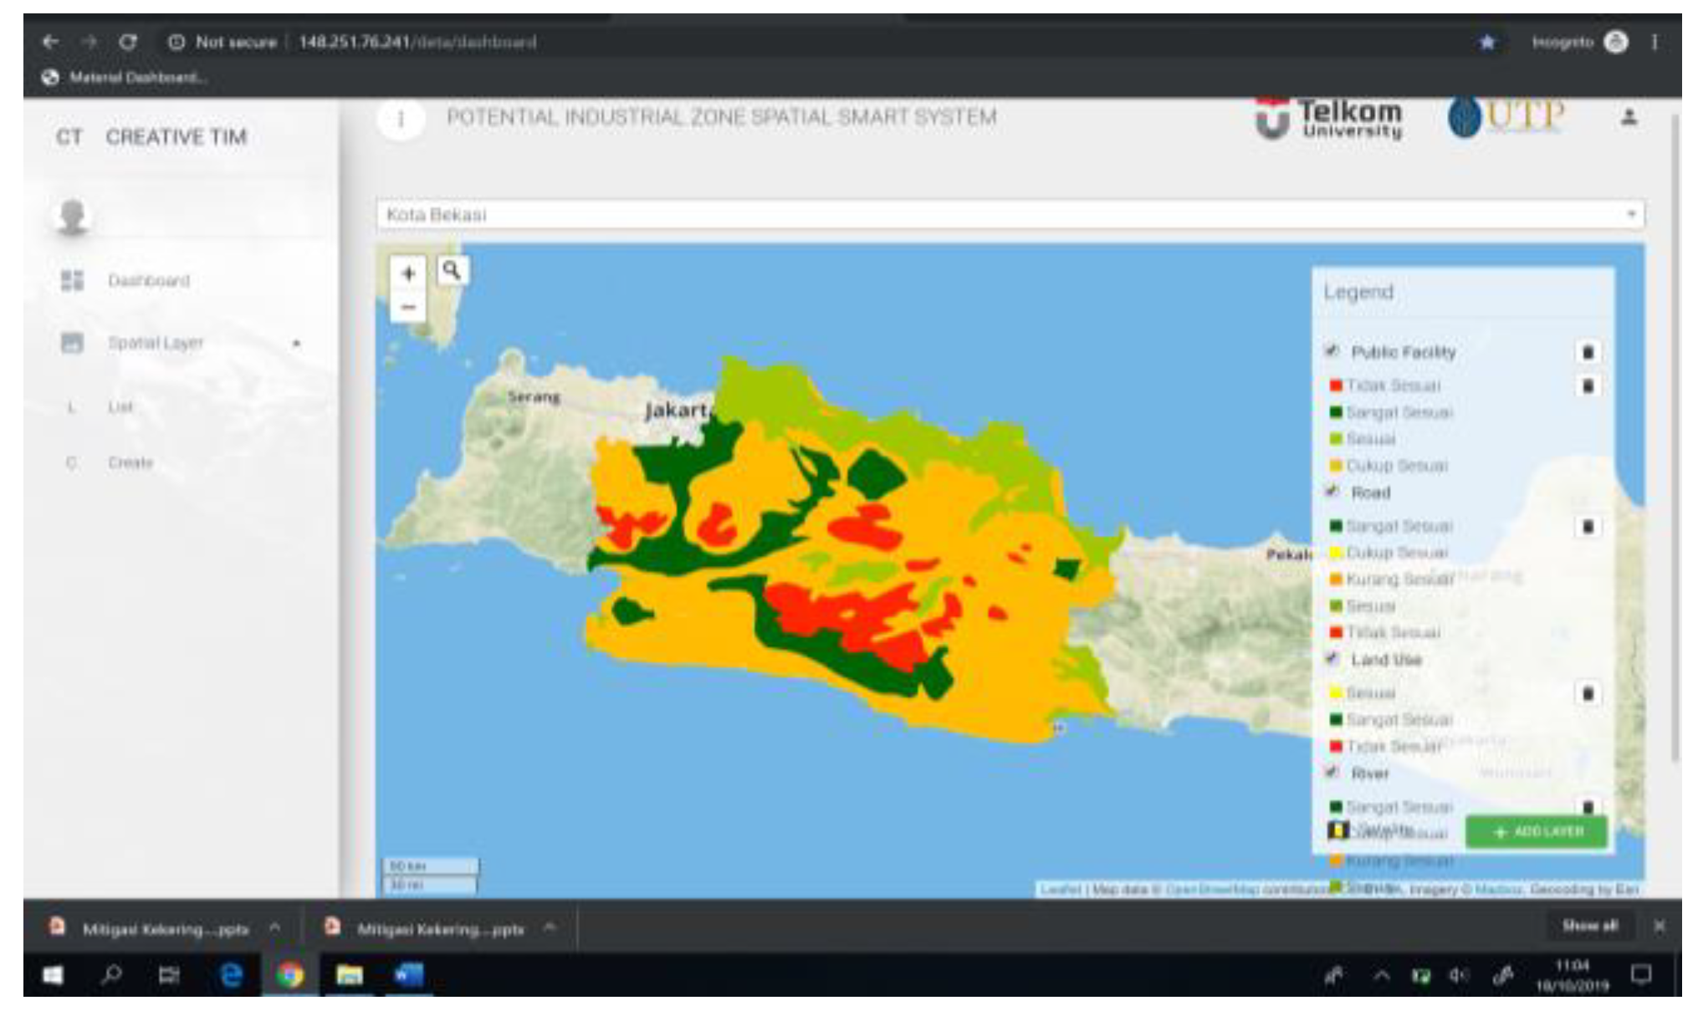Open the three-dot menu beside page title

[x=401, y=120]
